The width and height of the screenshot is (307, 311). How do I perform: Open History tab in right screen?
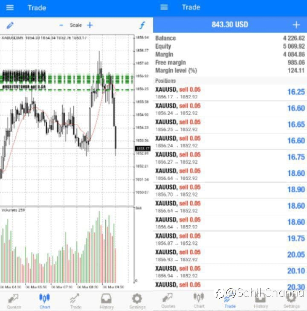tap(261, 301)
